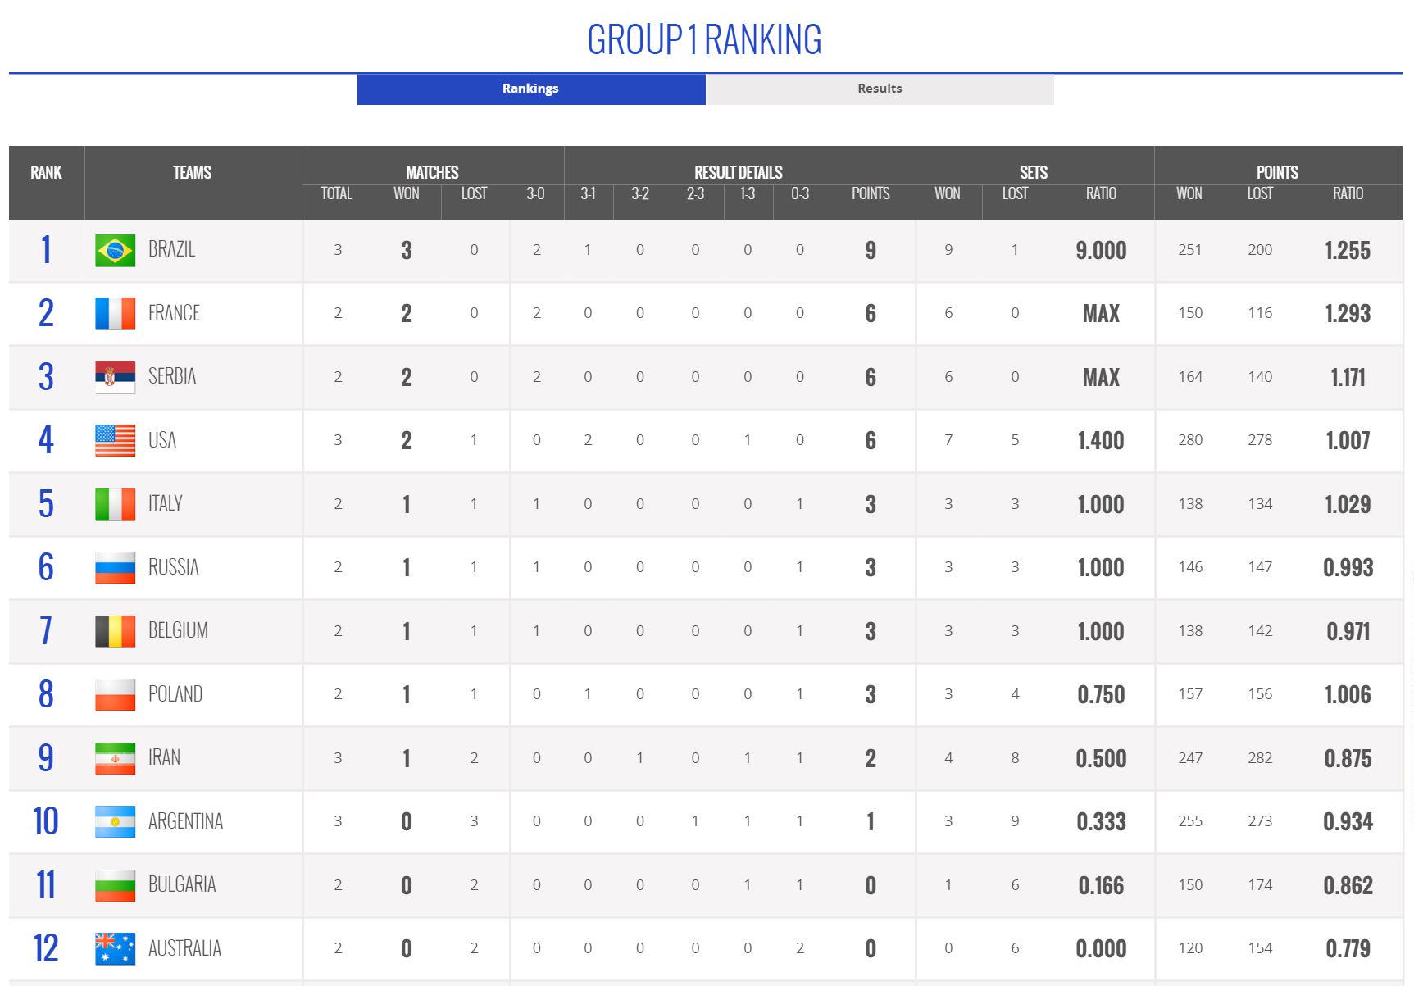Click the Group 1 Ranking heading
1414x986 pixels.
coord(704,39)
